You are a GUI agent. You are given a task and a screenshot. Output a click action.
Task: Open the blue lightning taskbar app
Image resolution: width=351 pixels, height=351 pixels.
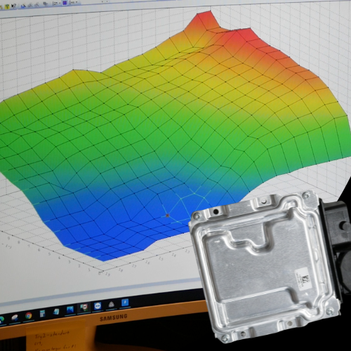tap(125, 303)
